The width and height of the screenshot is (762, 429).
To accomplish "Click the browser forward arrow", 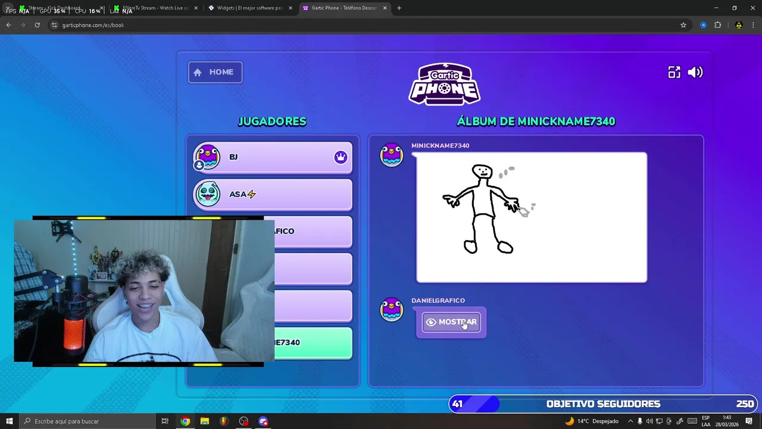I will [23, 25].
